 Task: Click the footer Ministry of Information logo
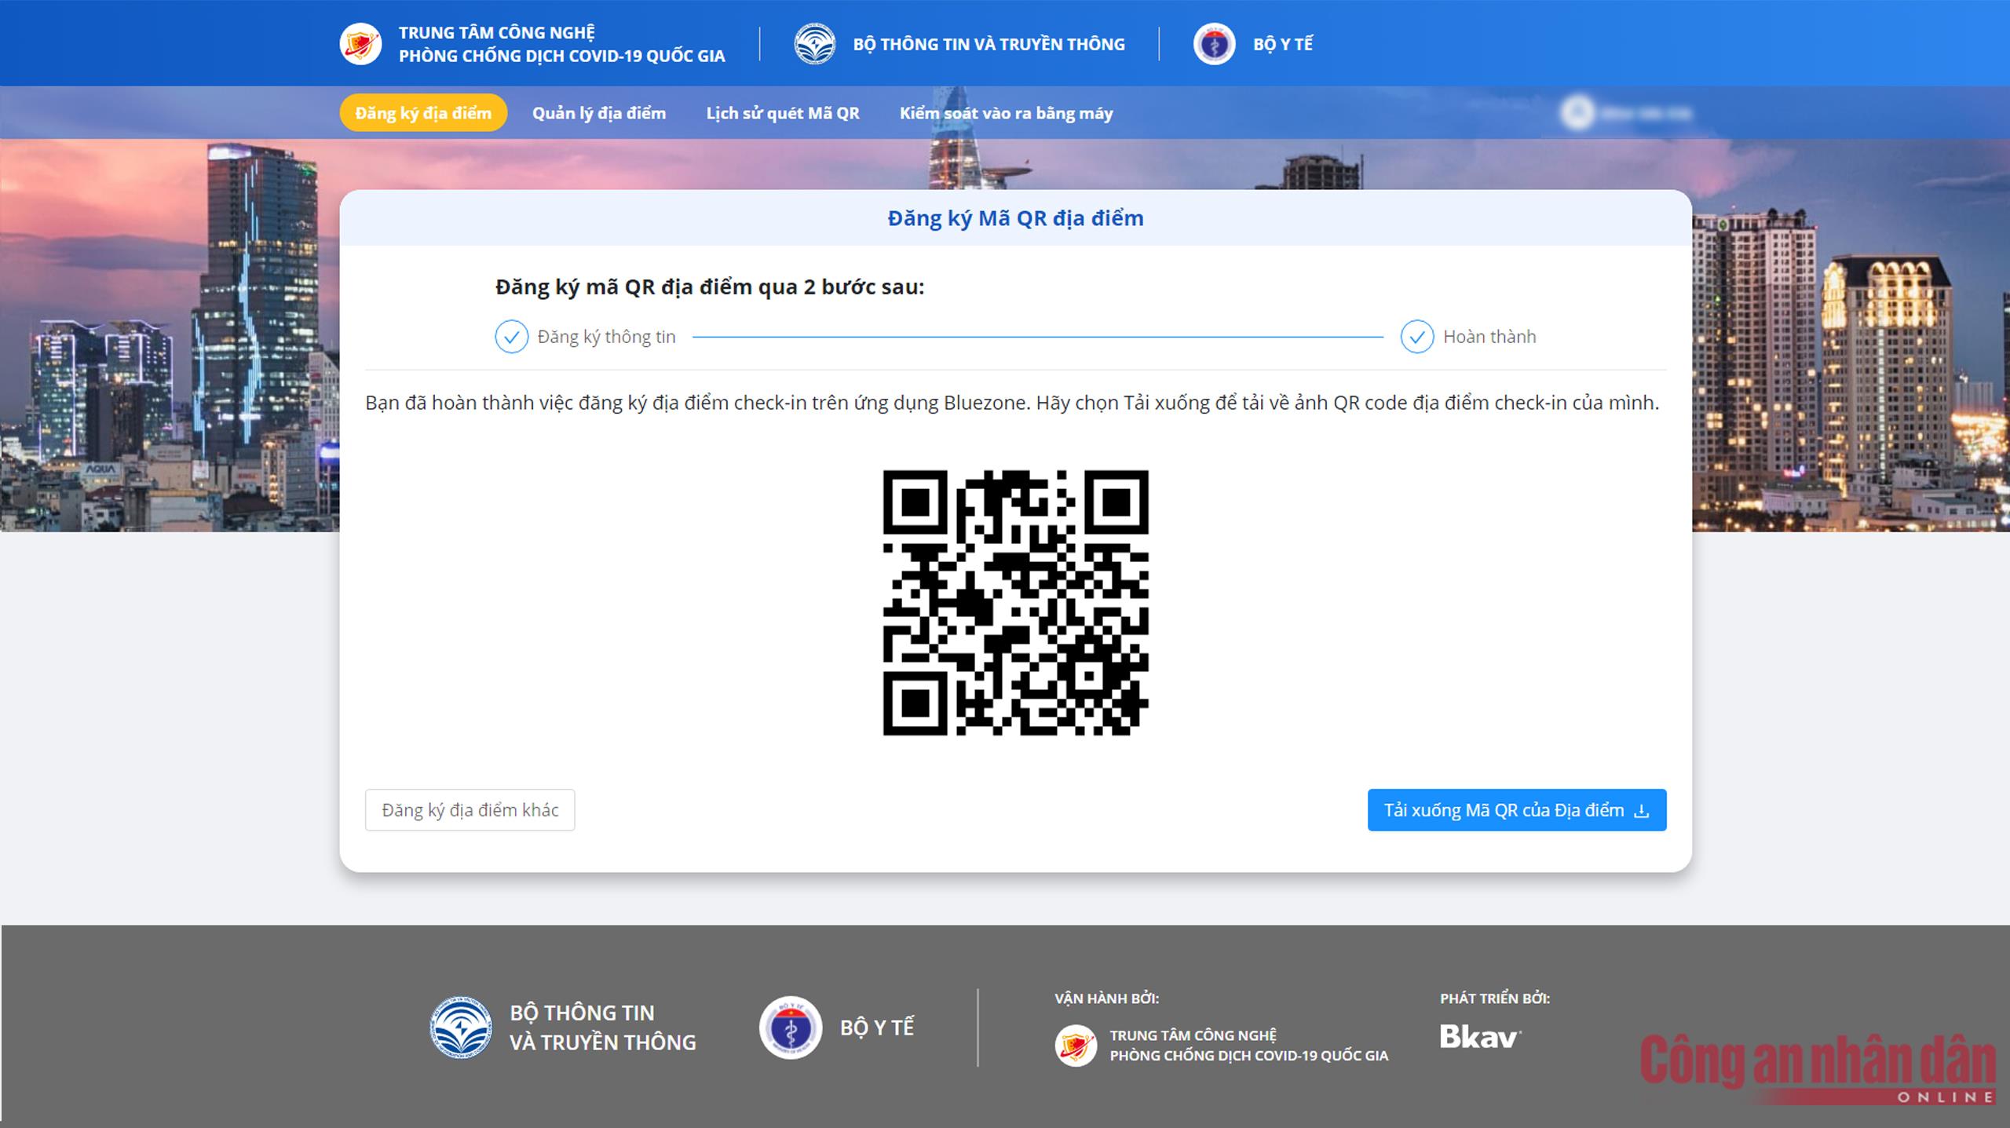pos(461,1027)
